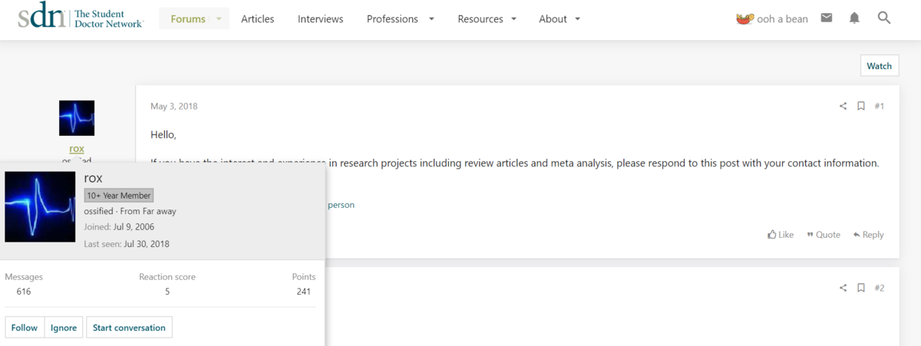Image resolution: width=921 pixels, height=346 pixels.
Task: Like the first post
Action: point(781,235)
